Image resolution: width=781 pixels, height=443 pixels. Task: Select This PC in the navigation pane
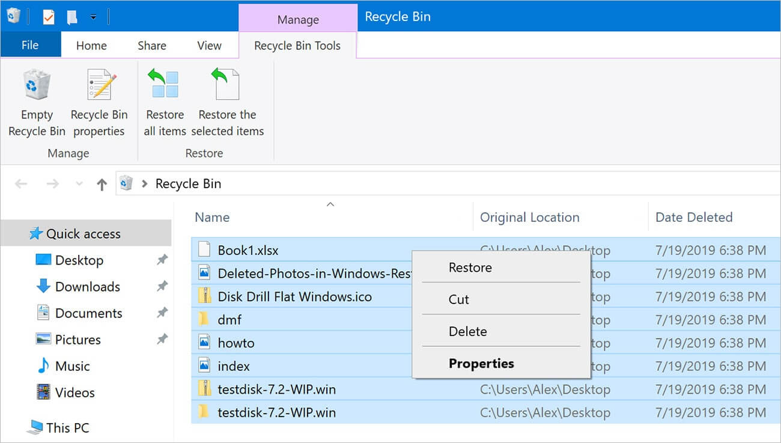coord(67,428)
